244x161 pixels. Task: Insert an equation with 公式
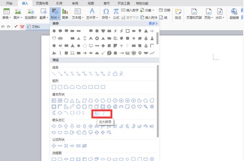(x=116, y=14)
